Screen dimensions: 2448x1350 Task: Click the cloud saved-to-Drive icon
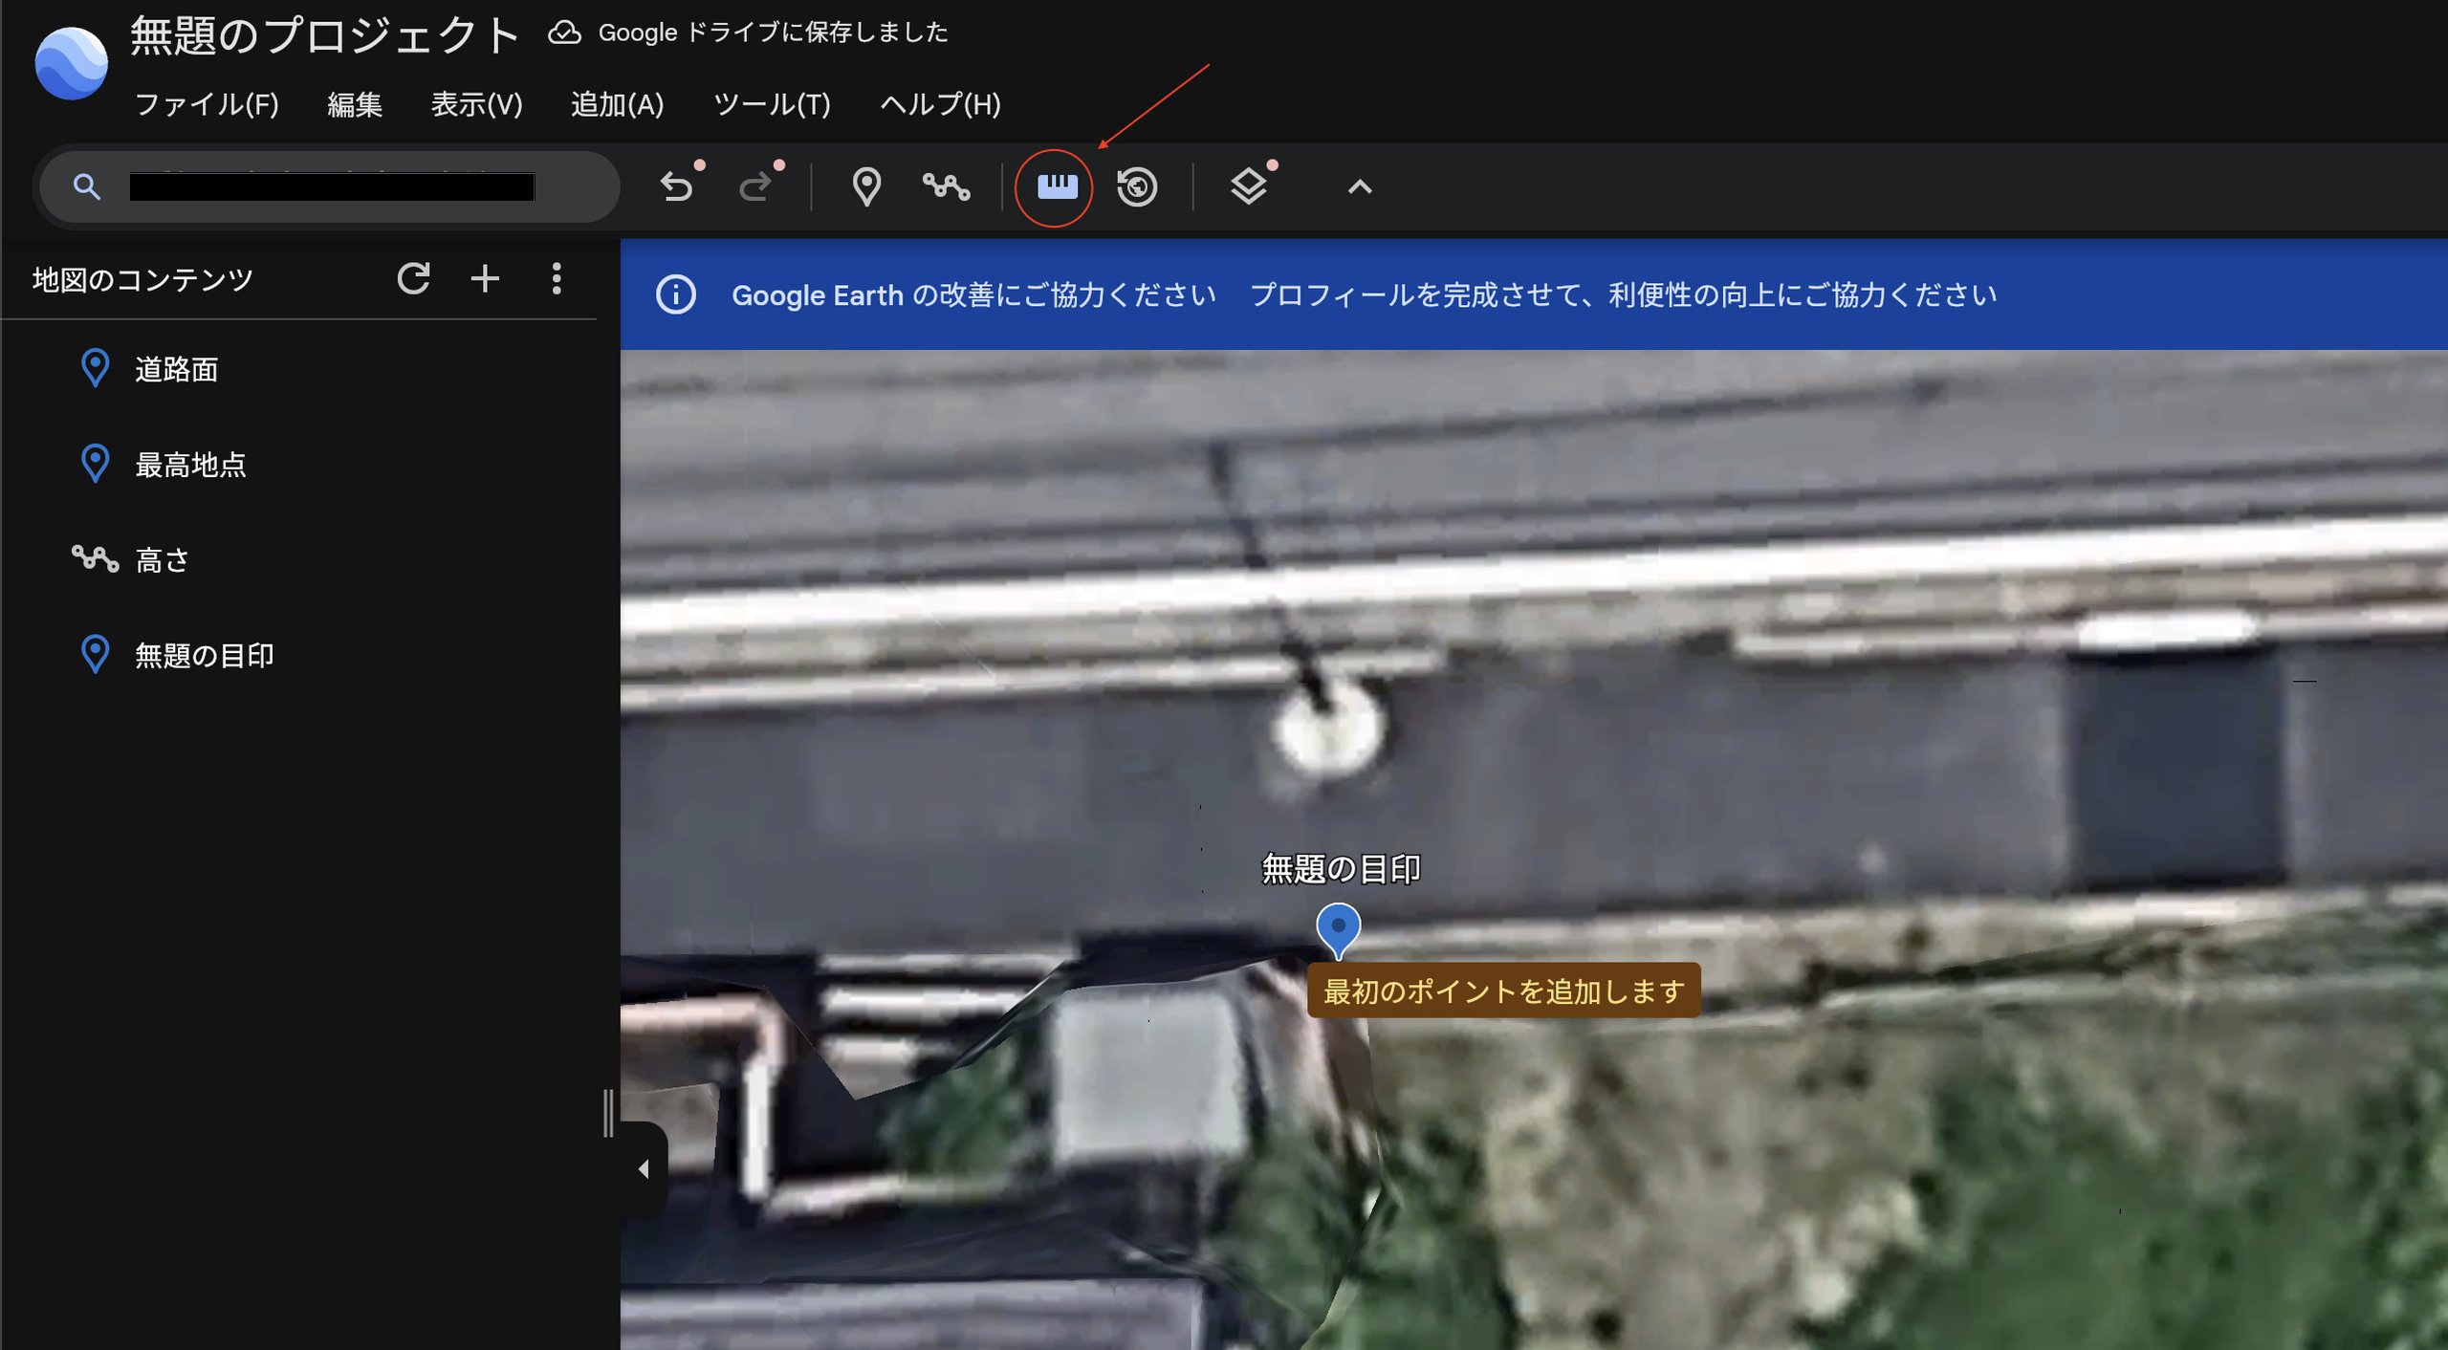point(564,33)
